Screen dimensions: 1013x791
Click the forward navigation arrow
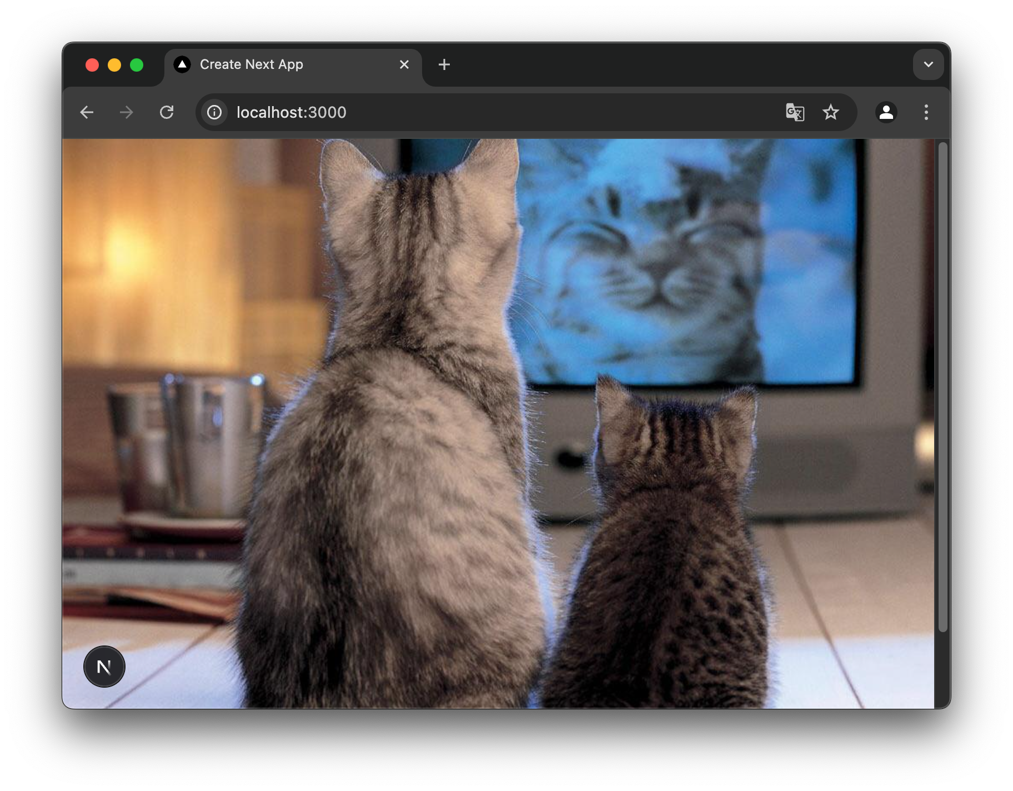(x=126, y=112)
